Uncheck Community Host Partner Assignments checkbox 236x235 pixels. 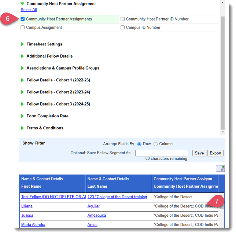click(23, 19)
